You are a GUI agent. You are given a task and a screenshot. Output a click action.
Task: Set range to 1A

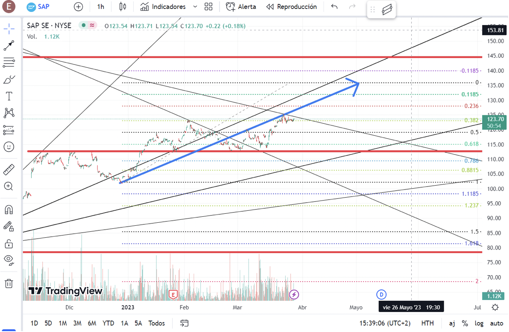[x=124, y=323]
